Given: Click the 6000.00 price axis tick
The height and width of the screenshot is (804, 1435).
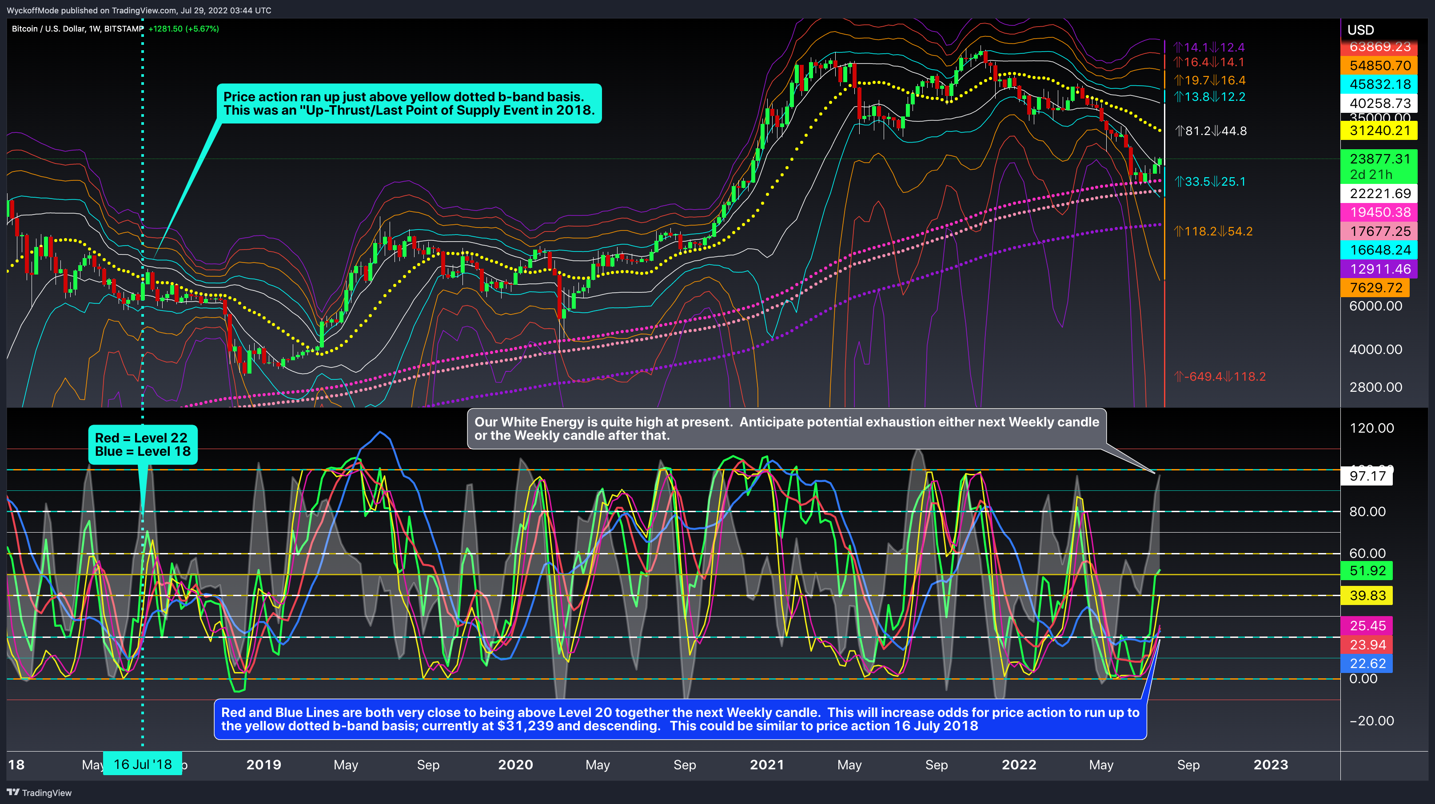Looking at the screenshot, I should coord(1375,306).
